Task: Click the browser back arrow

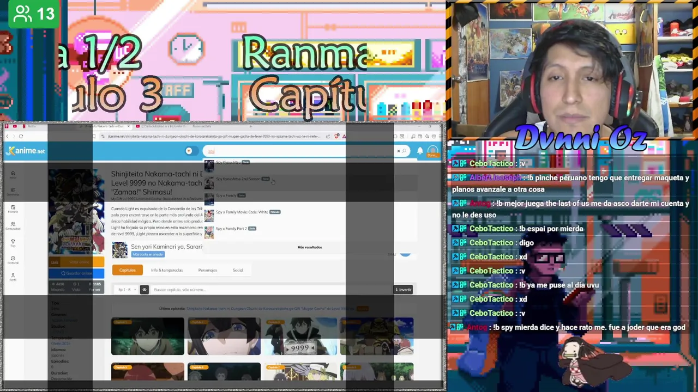Action: (x=7, y=136)
